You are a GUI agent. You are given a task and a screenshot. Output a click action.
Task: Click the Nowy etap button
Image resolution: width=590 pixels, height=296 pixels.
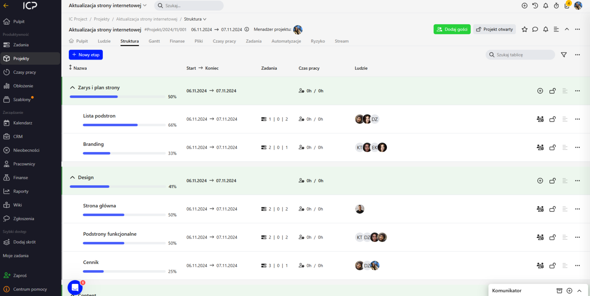pyautogui.click(x=86, y=55)
